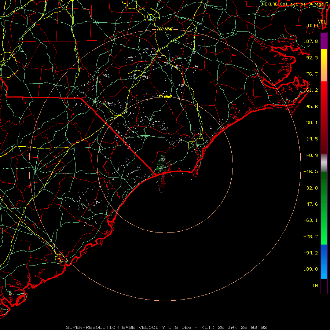Select the -47.6 legend value
330x330 pixels.
click(x=311, y=204)
